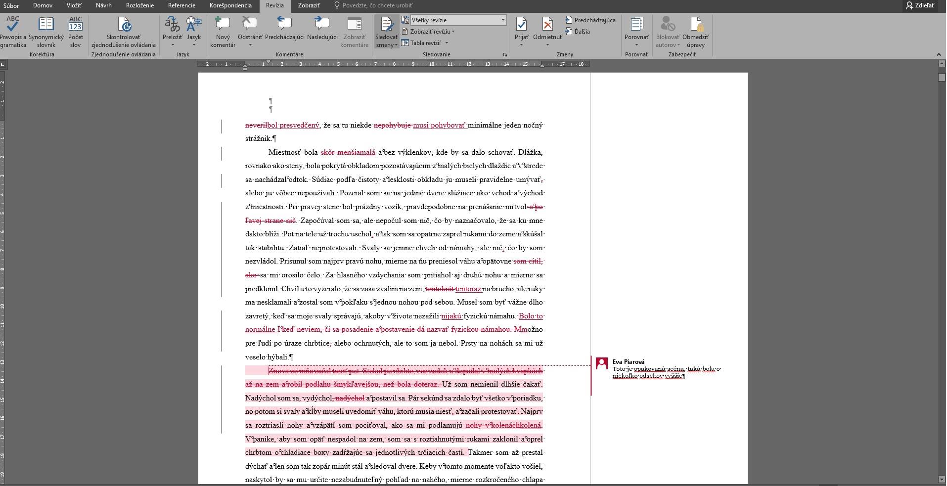Insert a Nový komentár
Image resolution: width=947 pixels, height=486 pixels.
(x=223, y=32)
